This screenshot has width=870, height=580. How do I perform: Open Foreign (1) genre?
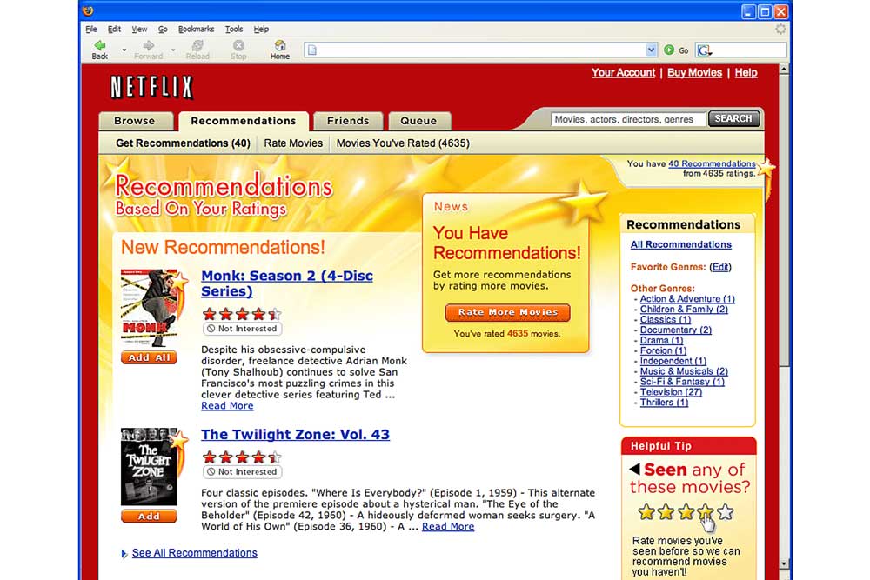663,350
